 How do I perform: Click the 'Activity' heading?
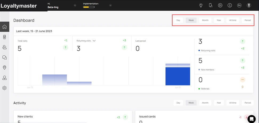pos(20,103)
